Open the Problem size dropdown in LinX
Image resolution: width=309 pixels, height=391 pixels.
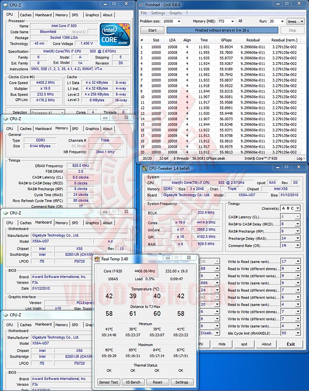[179, 21]
